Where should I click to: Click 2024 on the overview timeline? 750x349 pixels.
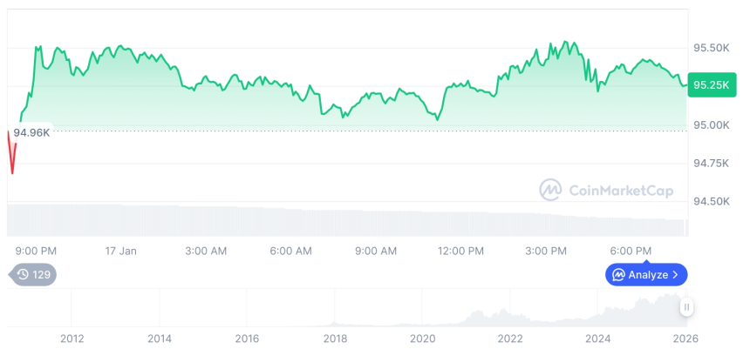(x=597, y=338)
